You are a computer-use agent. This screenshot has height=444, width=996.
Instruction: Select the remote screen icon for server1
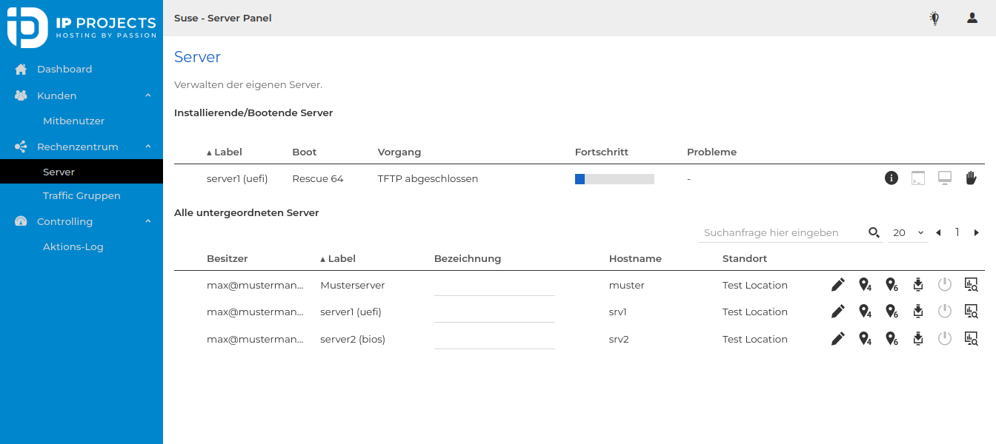[945, 178]
